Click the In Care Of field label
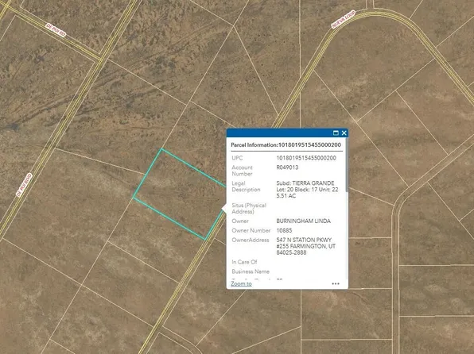Viewport: 474px width, 354px height. [x=244, y=262]
